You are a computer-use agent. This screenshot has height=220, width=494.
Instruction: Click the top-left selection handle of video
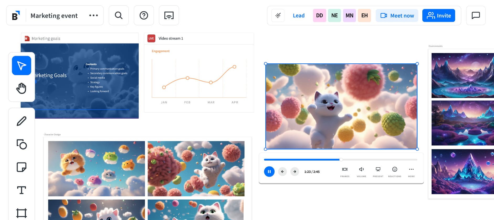point(266,64)
